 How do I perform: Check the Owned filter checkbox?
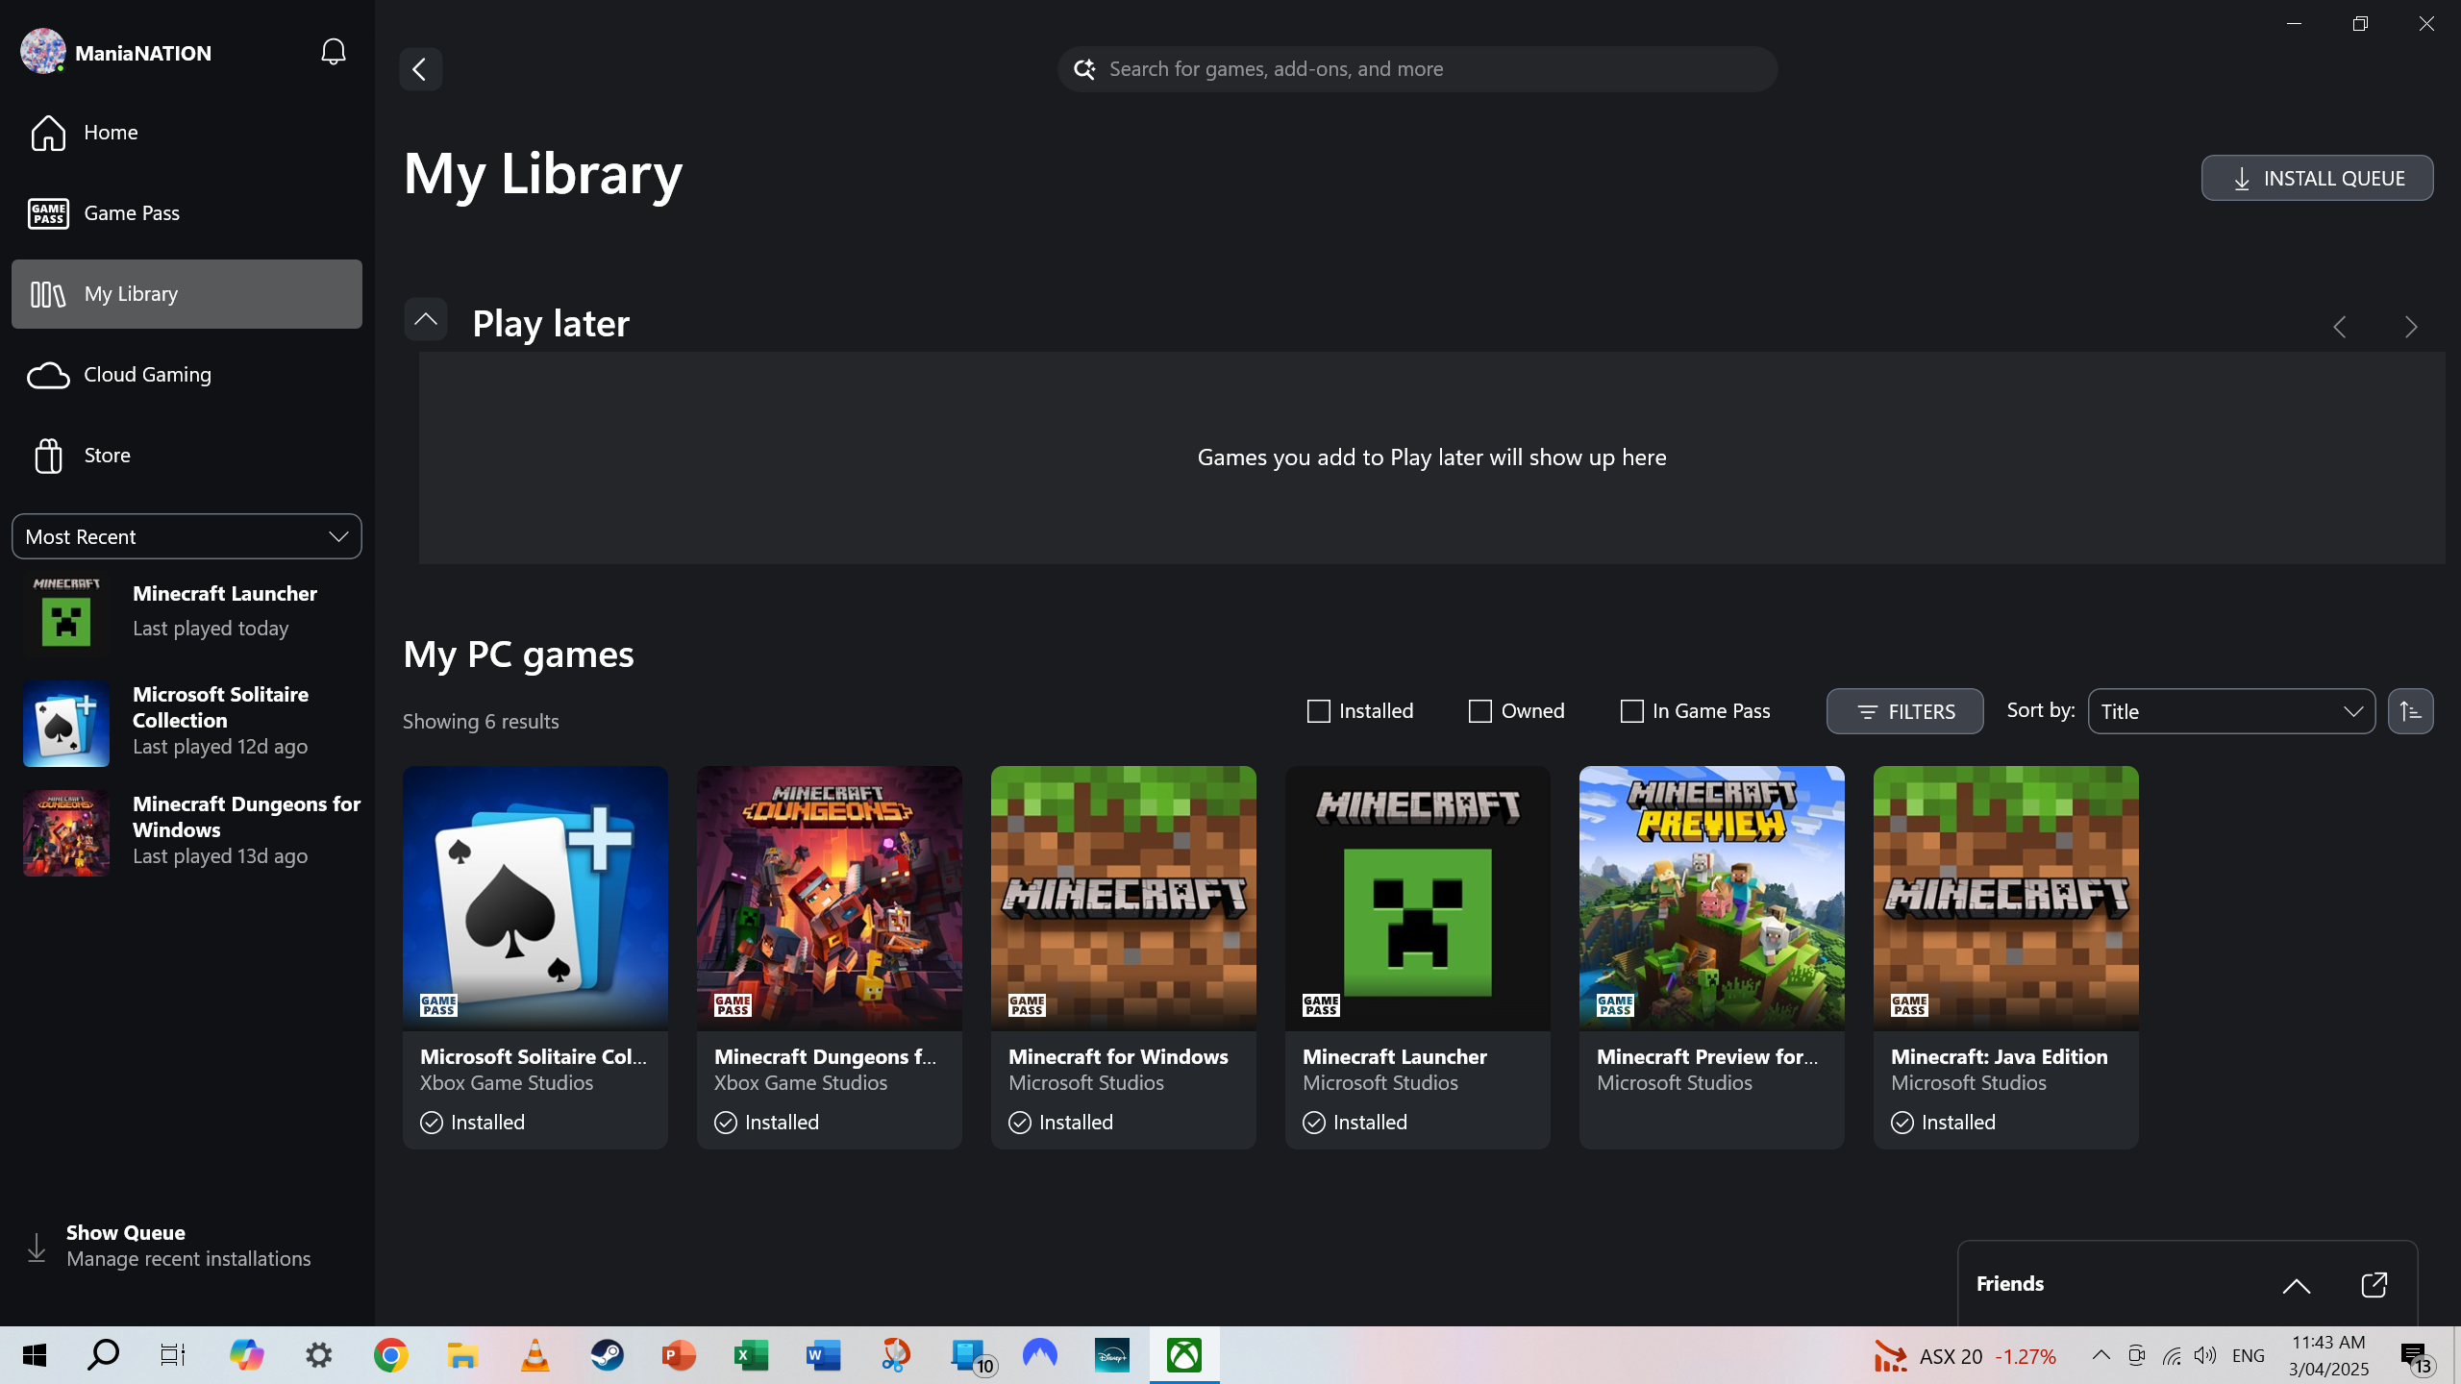pos(1480,711)
